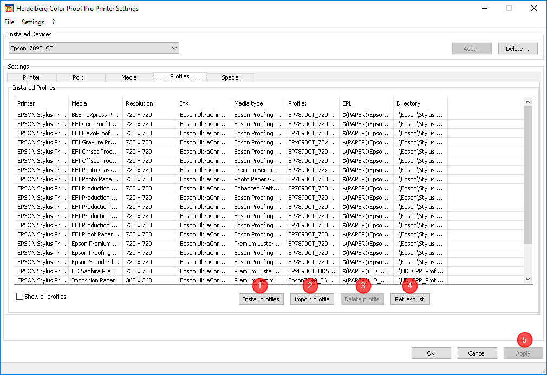Switch to the Media tab
Screen dimensions: 547x375
point(129,77)
